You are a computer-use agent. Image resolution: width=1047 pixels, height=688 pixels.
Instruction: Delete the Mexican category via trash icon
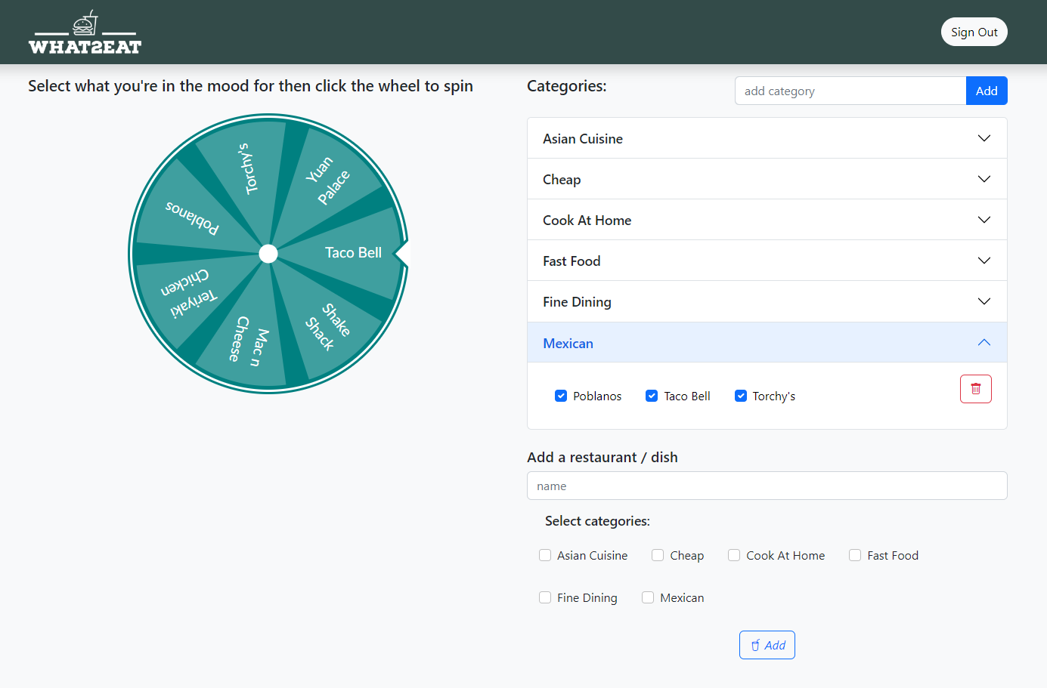[975, 388]
